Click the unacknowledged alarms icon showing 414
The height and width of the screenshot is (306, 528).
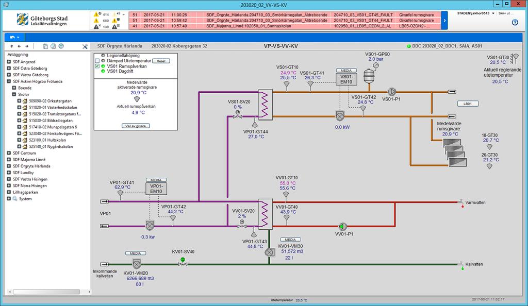97,14
